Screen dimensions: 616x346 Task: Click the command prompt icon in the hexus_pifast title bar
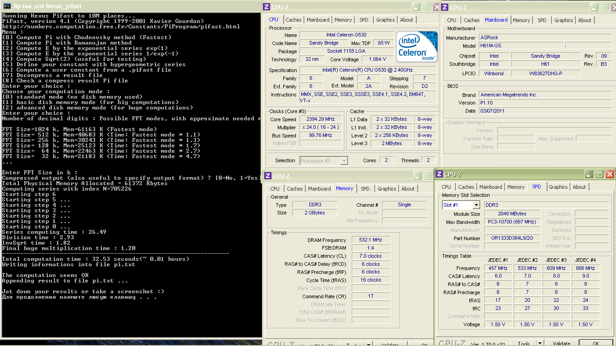(x=7, y=6)
